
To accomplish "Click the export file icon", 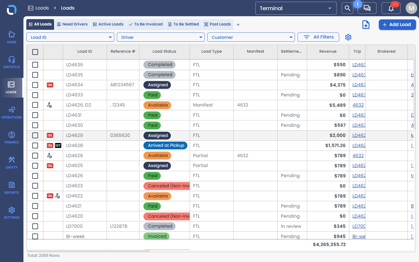I will point(366,25).
